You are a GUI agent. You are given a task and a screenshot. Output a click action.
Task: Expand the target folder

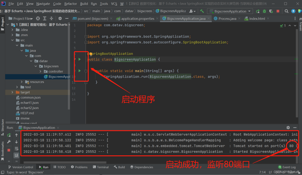pyautogui.click(x=12, y=92)
